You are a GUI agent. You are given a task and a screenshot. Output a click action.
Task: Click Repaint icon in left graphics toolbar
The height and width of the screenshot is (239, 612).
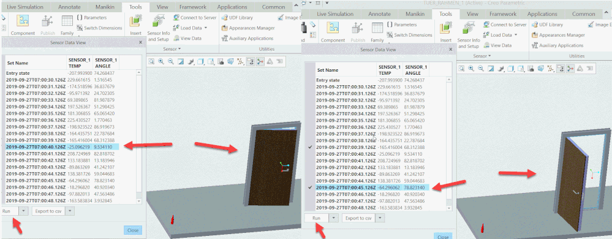[180, 61]
